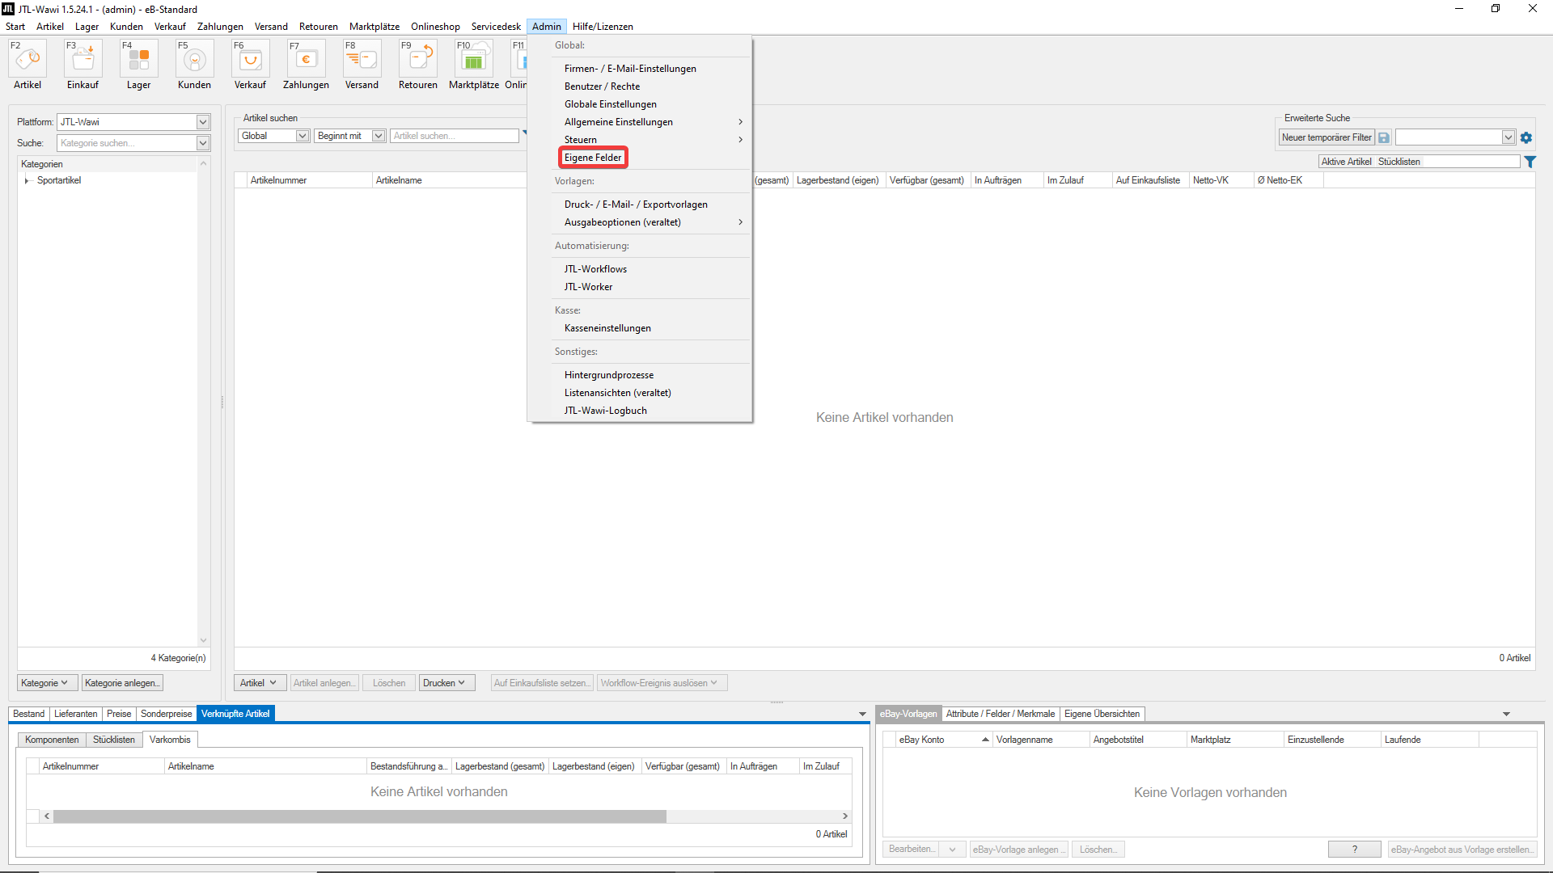Open the Marktplätze menu in menu bar
The width and height of the screenshot is (1553, 873).
374,27
